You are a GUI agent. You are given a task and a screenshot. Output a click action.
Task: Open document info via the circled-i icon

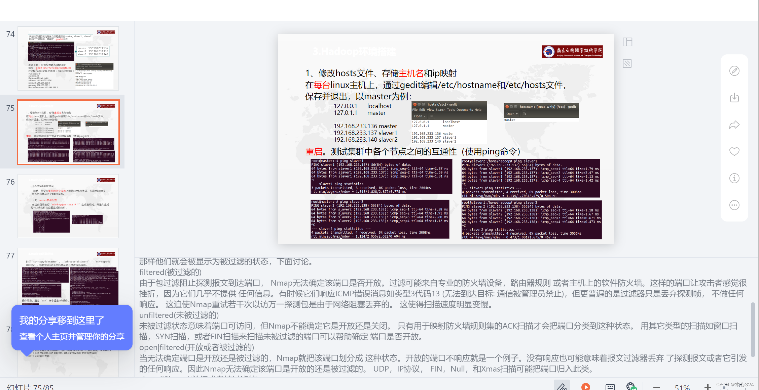point(734,178)
